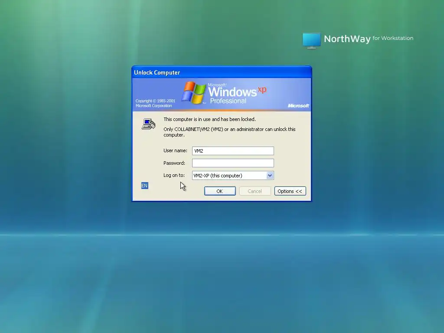Click the "Log on to:" label
The height and width of the screenshot is (333, 444).
pos(174,175)
